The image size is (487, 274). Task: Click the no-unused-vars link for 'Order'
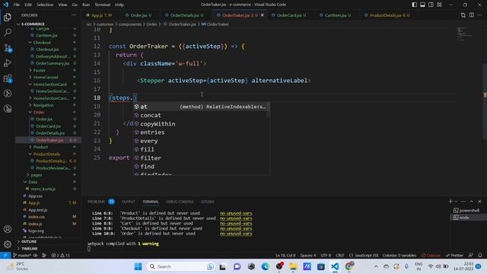tap(236, 234)
